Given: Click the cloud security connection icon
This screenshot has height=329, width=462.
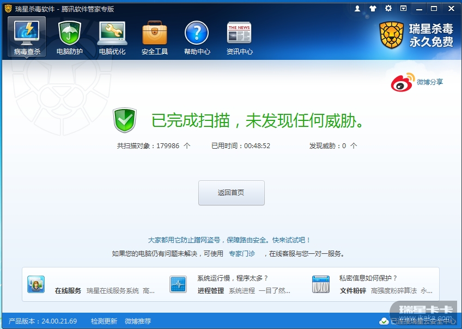Looking at the screenshot, I should pyautogui.click(x=384, y=321).
